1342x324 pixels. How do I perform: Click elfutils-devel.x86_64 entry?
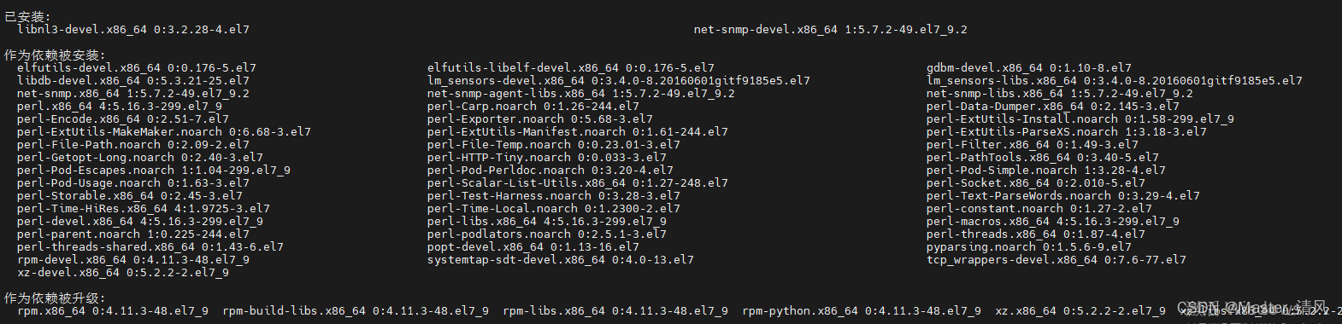point(137,68)
